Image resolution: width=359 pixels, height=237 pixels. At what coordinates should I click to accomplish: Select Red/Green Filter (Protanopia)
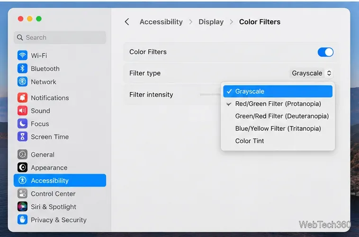pos(278,104)
